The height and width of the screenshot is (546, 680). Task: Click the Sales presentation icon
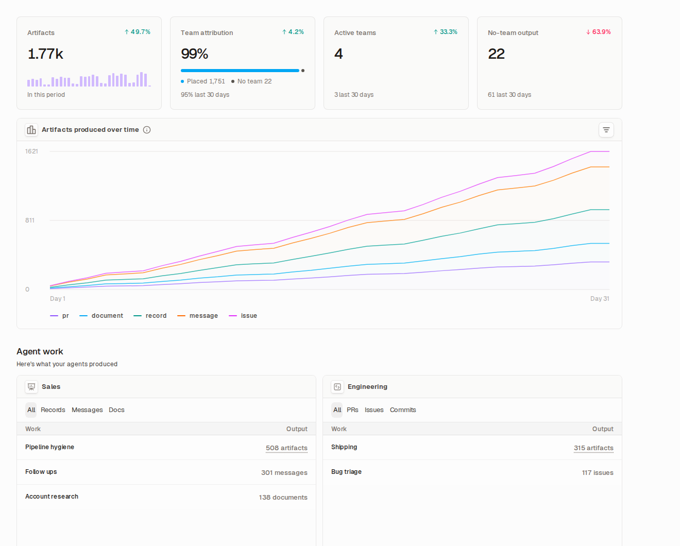click(31, 387)
